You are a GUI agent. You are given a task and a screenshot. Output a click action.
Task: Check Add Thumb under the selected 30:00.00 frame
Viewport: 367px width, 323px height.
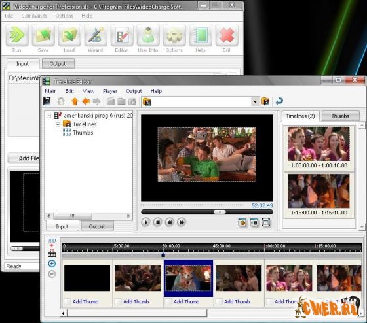(x=168, y=301)
